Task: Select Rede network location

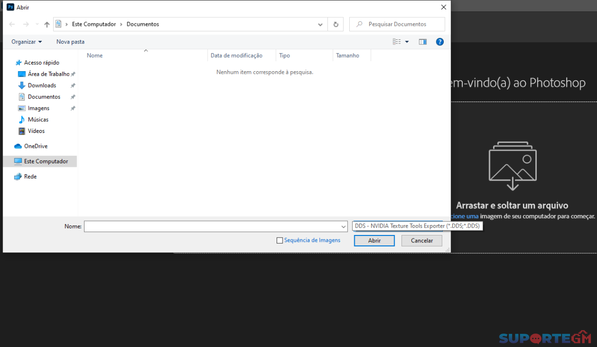Action: point(30,176)
